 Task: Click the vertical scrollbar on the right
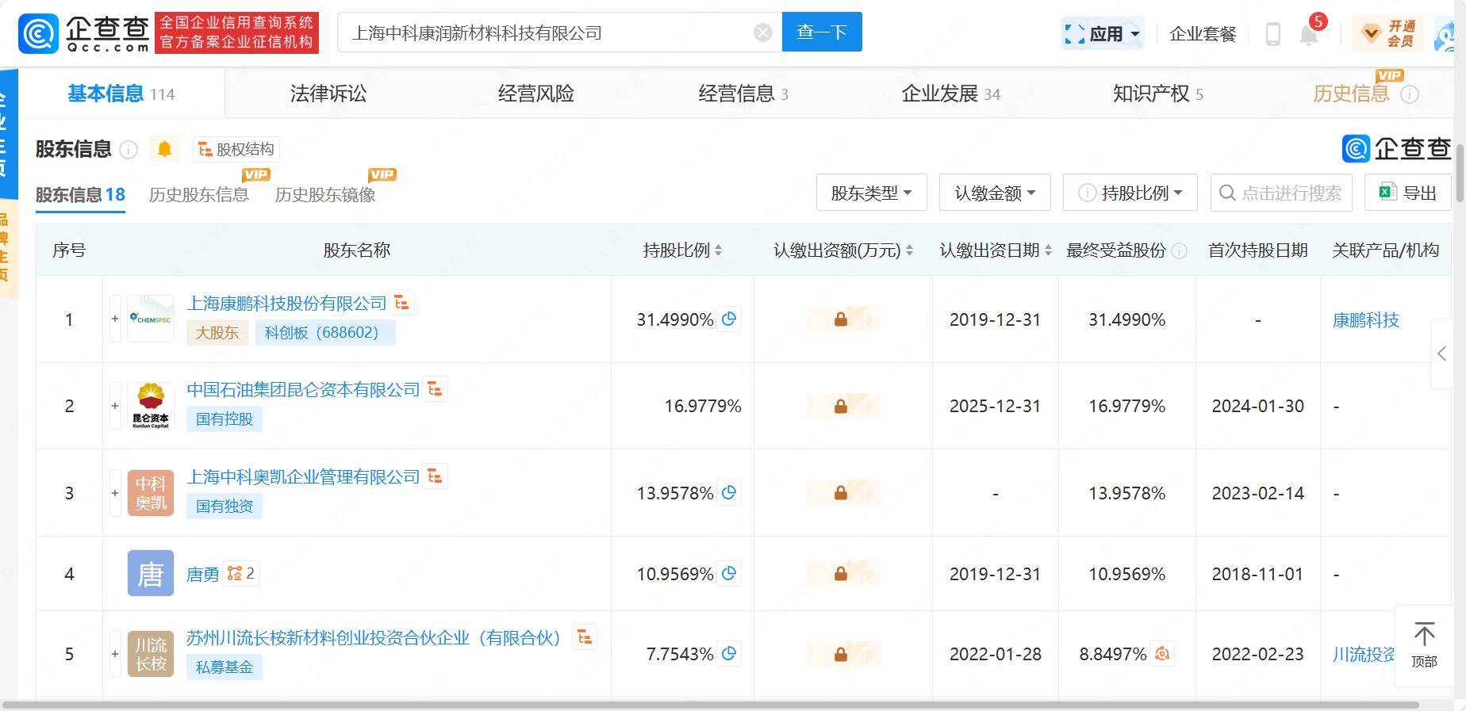1460,174
